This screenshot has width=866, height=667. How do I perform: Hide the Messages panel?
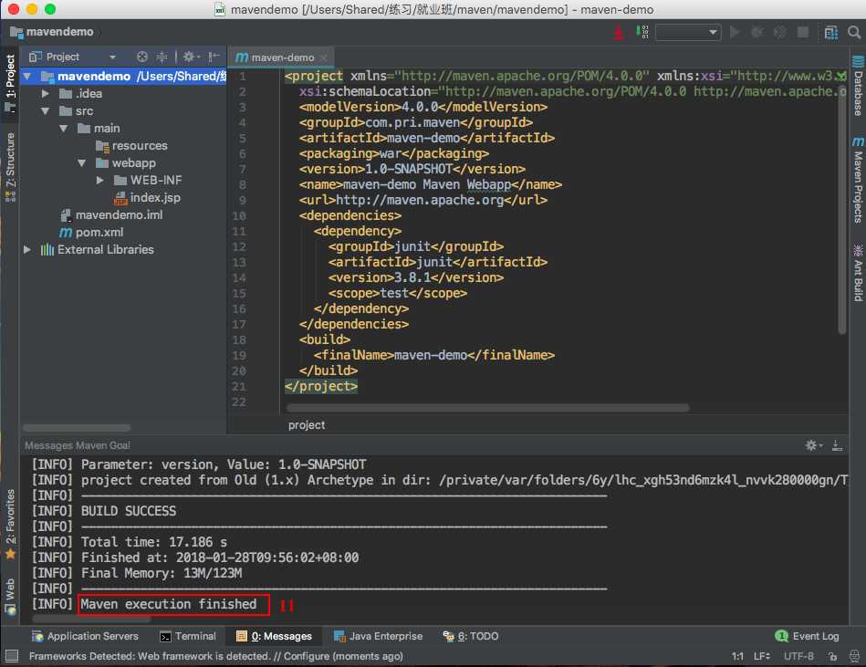point(838,445)
